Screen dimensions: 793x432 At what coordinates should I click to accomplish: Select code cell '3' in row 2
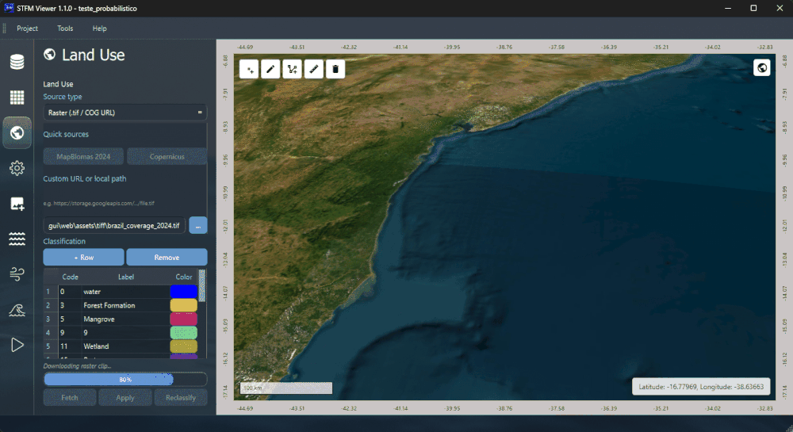click(70, 305)
